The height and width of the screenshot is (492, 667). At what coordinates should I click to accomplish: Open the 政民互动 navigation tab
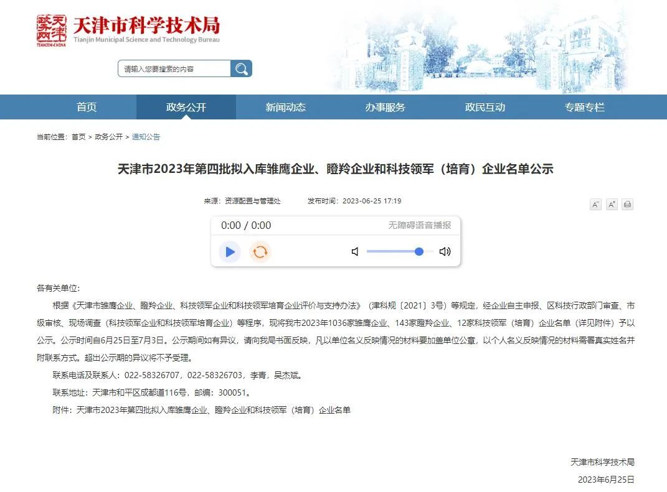pos(485,107)
